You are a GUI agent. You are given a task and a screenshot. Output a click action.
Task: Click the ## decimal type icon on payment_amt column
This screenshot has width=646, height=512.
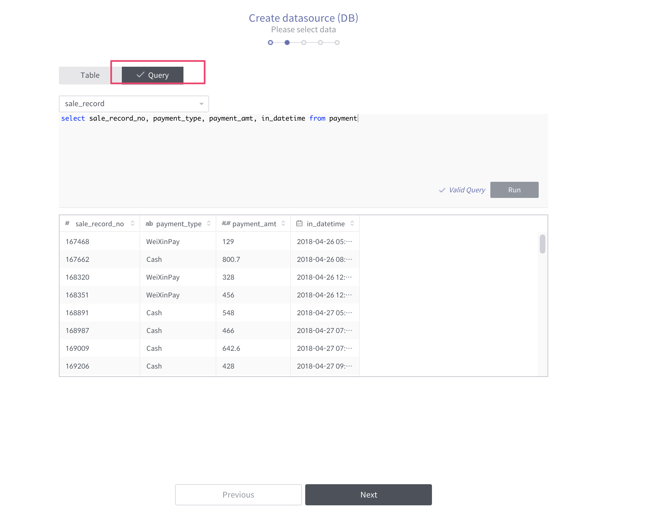click(x=226, y=223)
